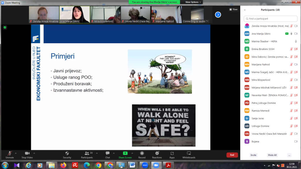The width and height of the screenshot is (301, 169).
Task: Select Mira Bilopavlović's video thumbnail
Action: (106, 15)
